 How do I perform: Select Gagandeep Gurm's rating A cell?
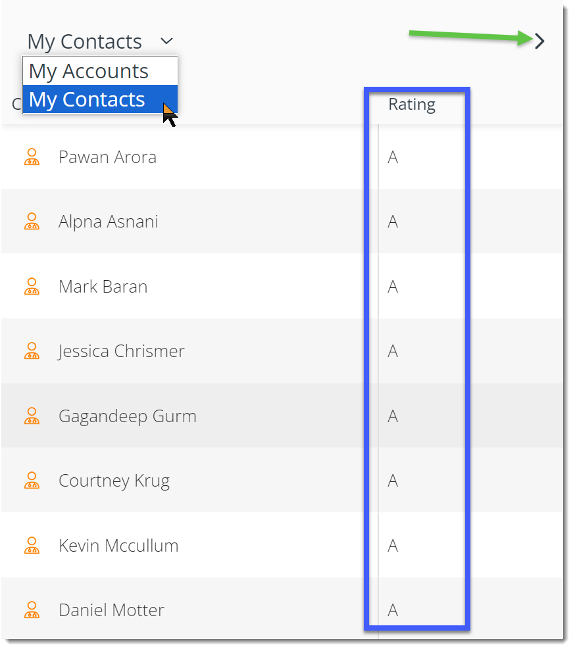click(x=422, y=416)
